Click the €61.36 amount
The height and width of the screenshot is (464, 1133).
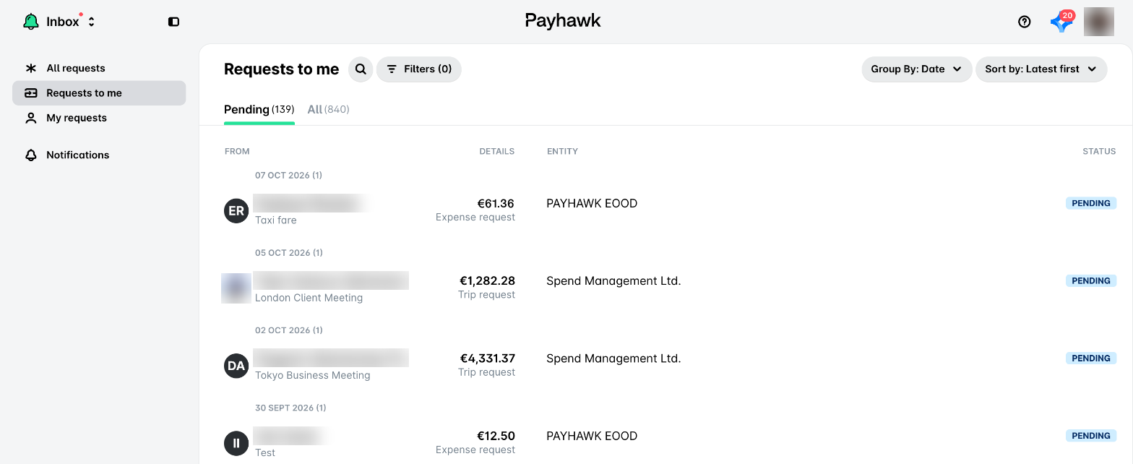pos(496,204)
